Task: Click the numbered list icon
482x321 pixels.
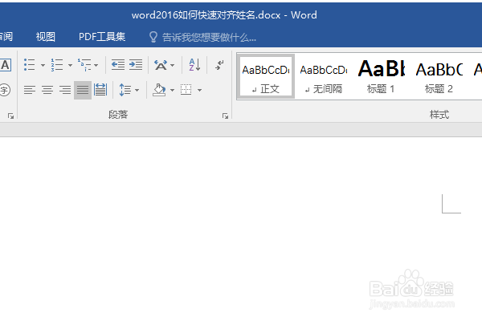Action: tap(57, 65)
